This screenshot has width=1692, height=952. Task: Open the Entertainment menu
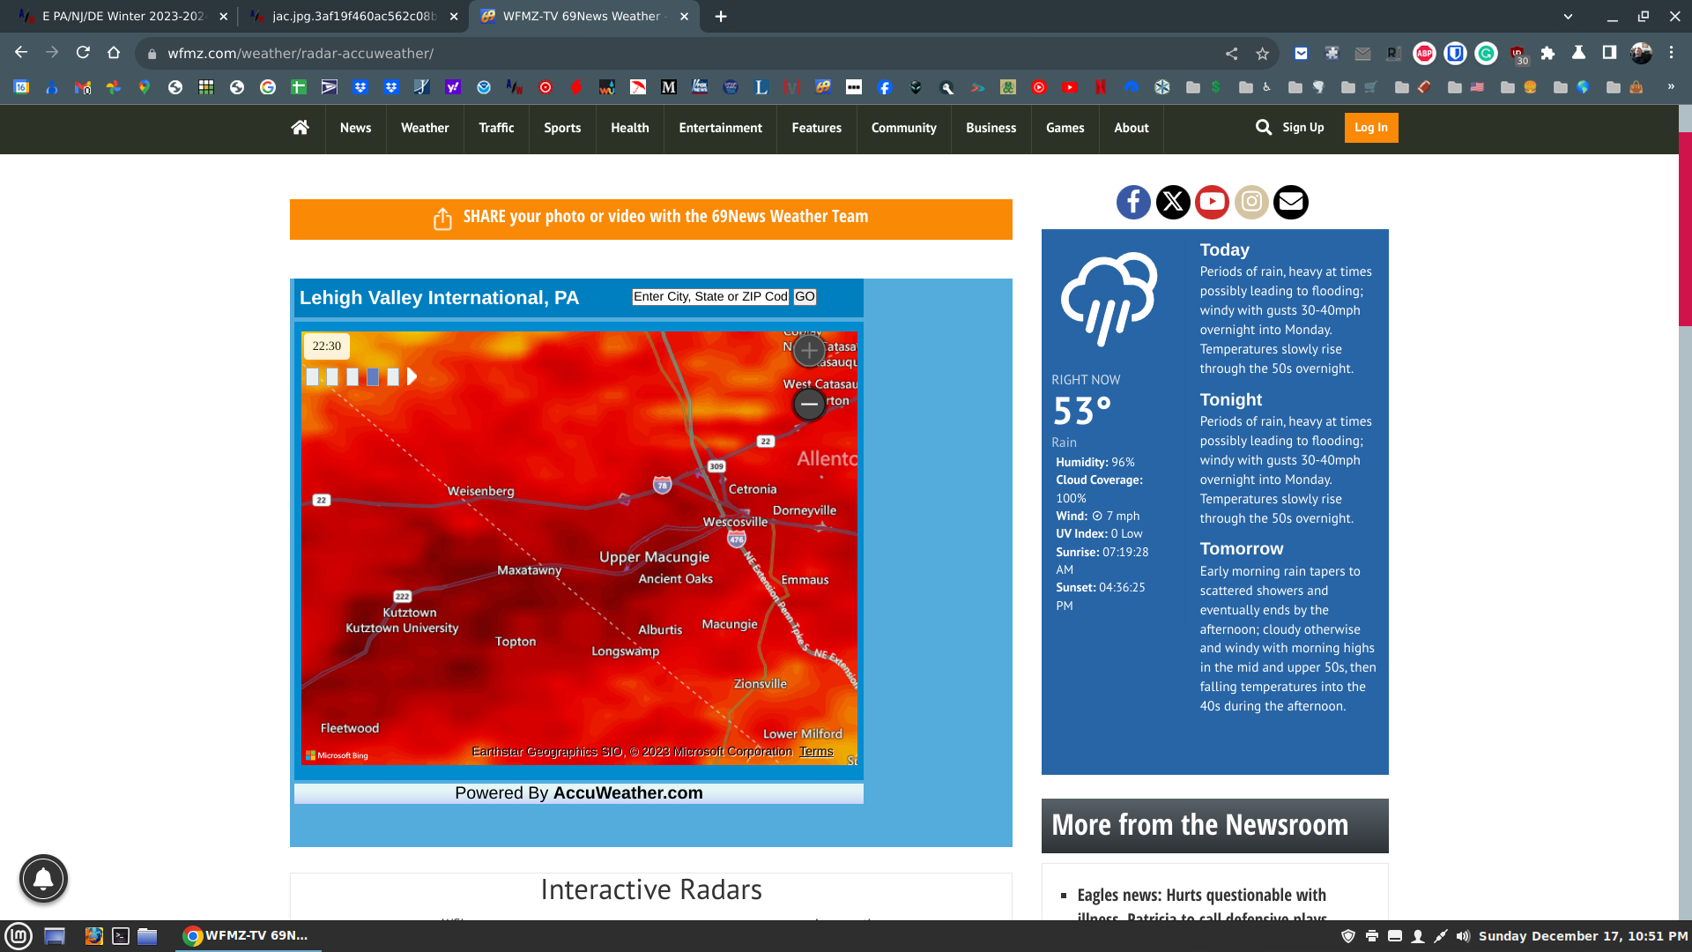click(x=720, y=128)
